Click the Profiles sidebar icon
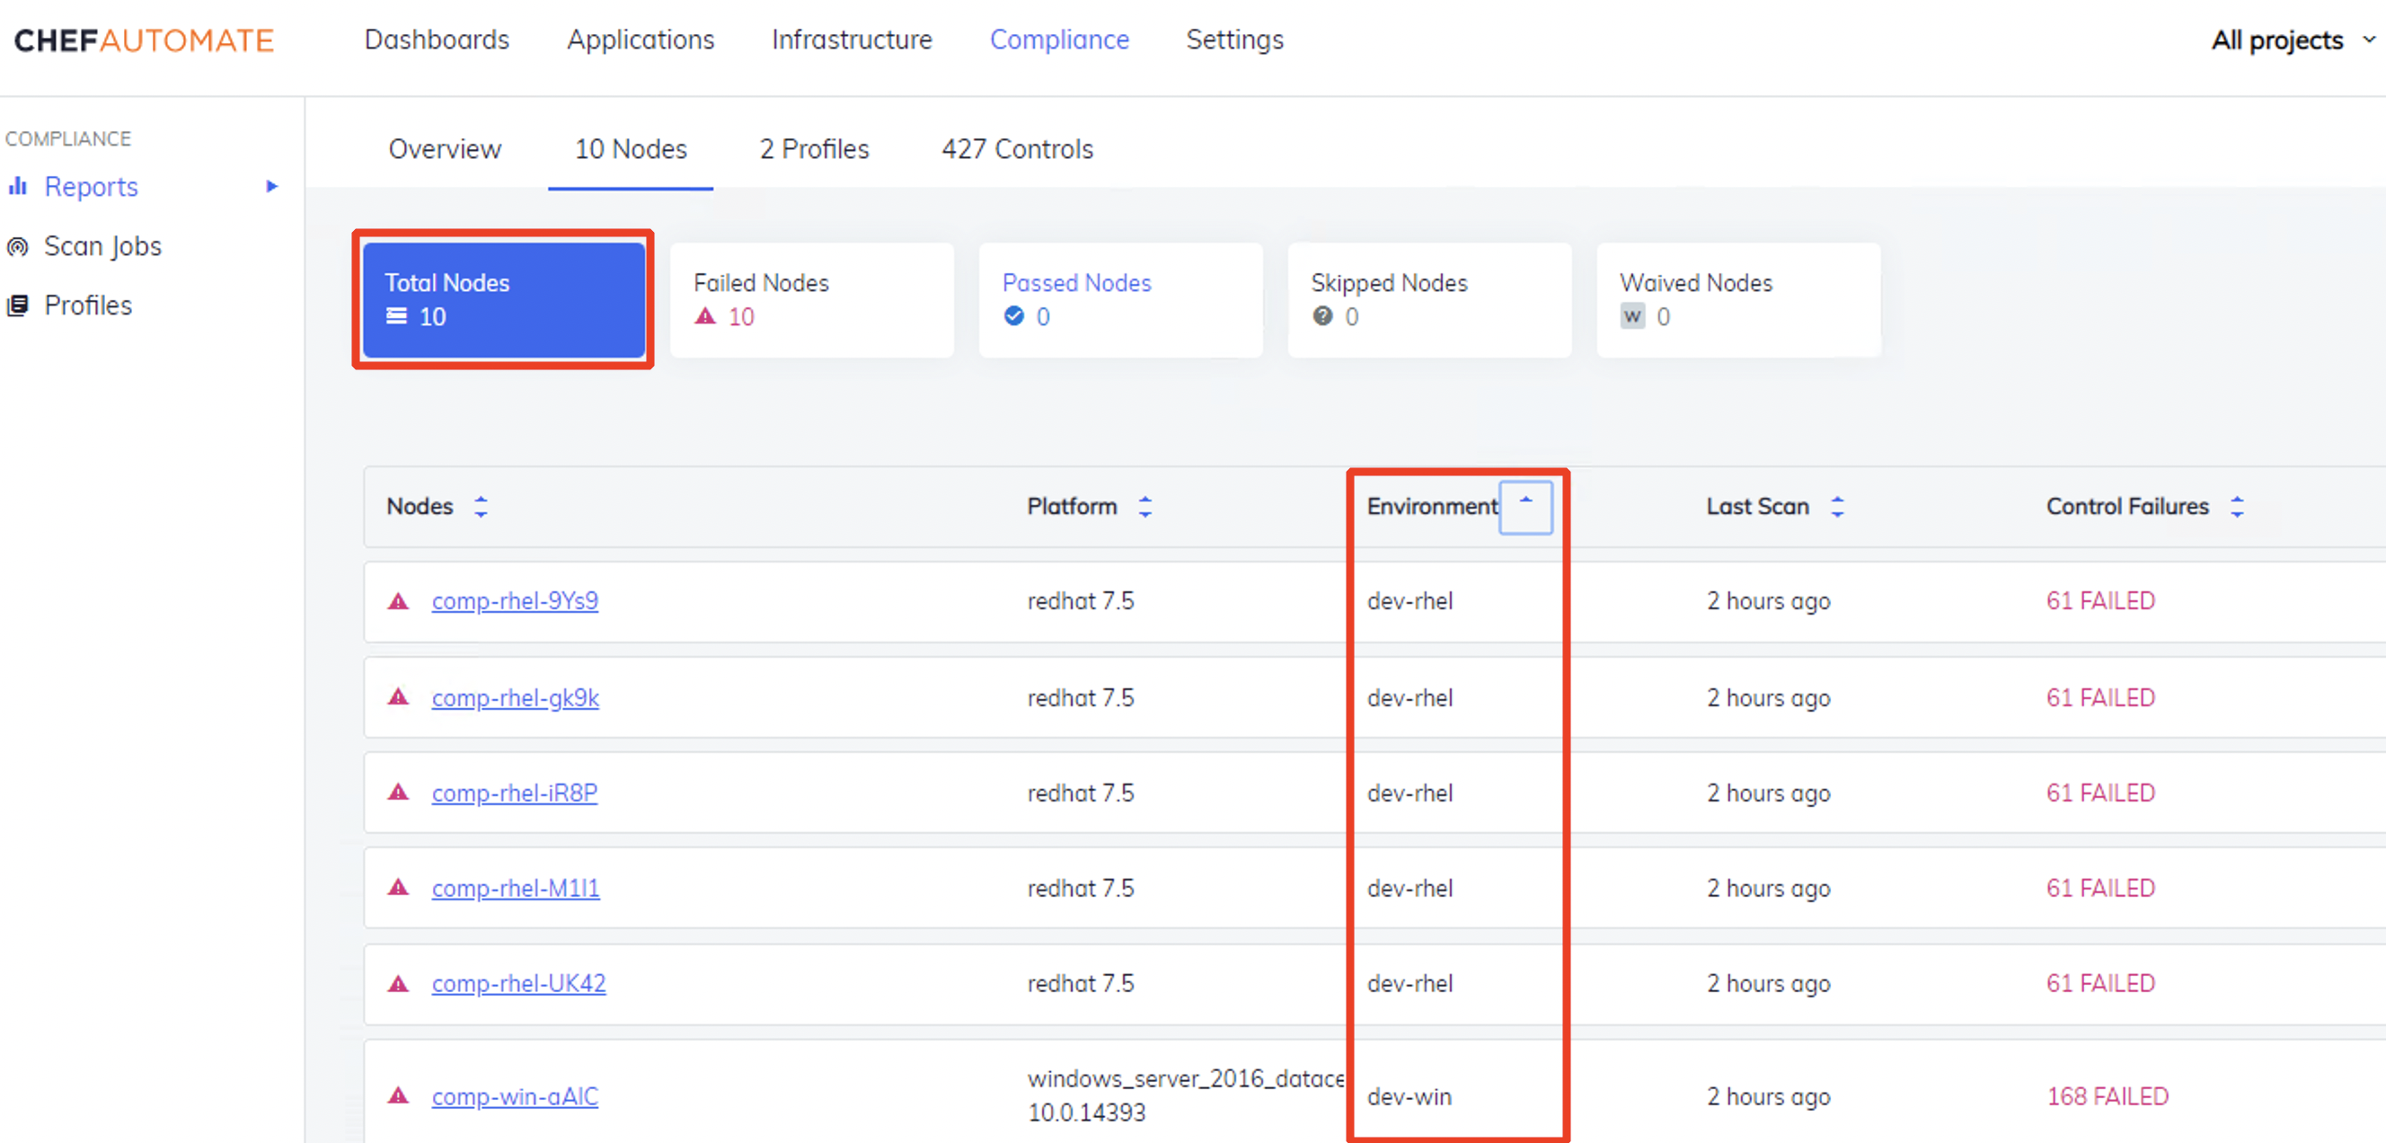2386x1143 pixels. (x=17, y=305)
